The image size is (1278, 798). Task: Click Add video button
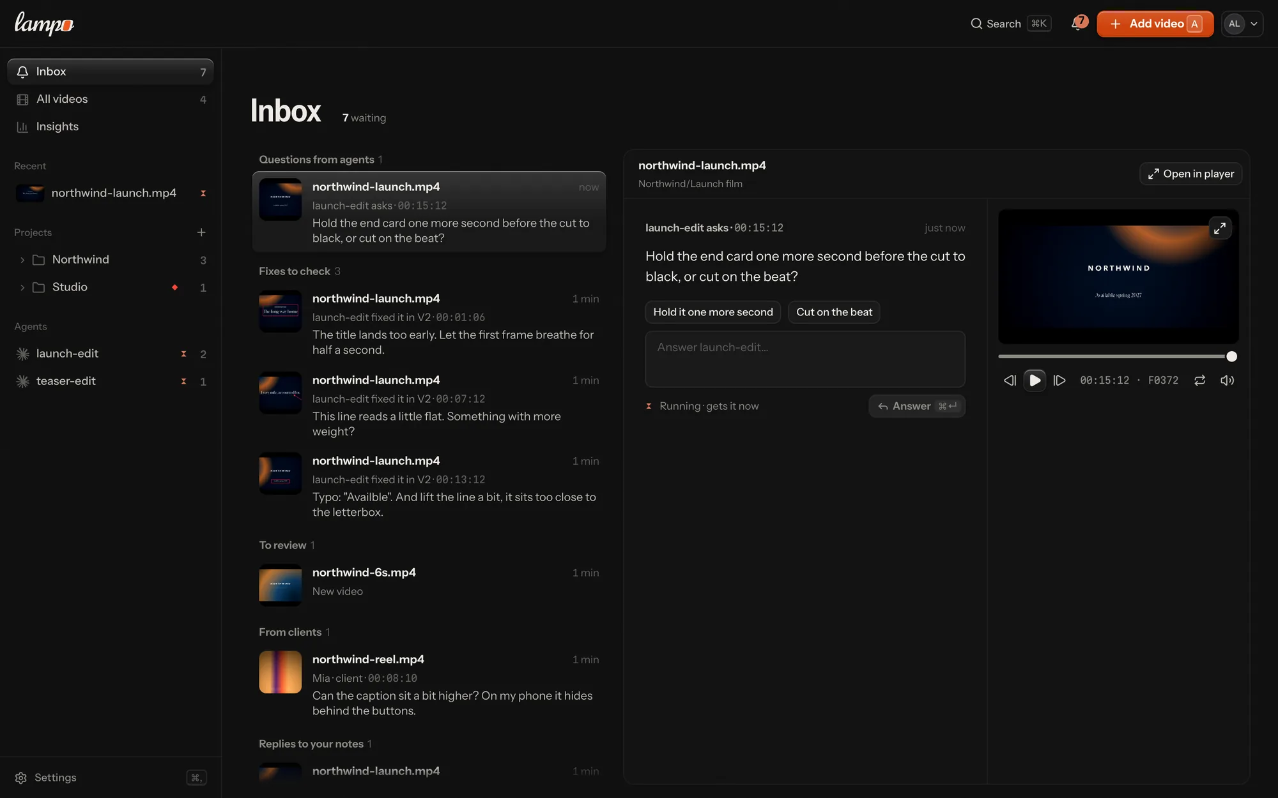coord(1155,24)
